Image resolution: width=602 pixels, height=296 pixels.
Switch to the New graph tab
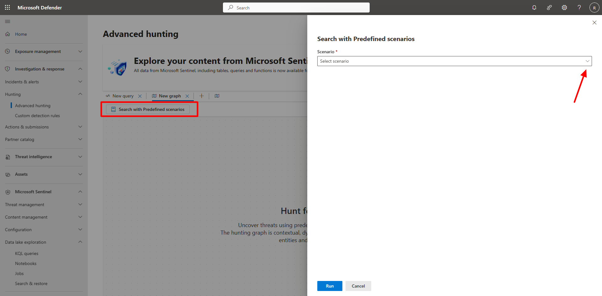pyautogui.click(x=170, y=96)
